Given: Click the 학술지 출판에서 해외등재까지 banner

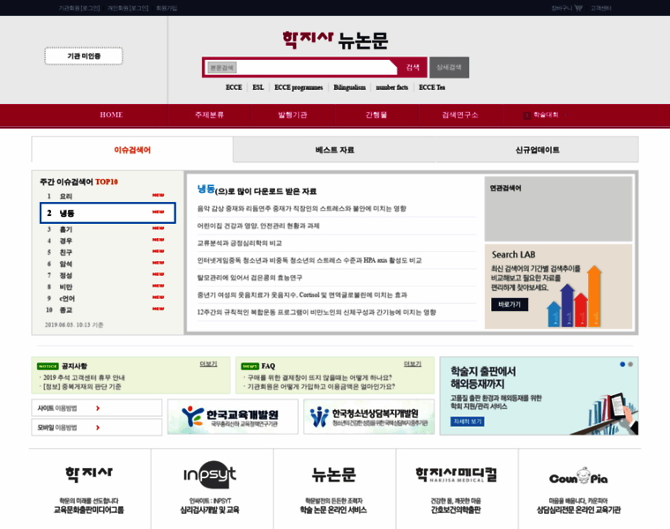Looking at the screenshot, I should (x=539, y=396).
